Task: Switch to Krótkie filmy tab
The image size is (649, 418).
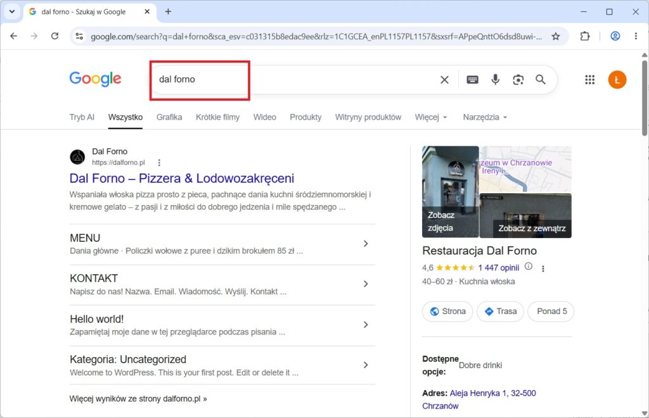Action: click(x=217, y=117)
